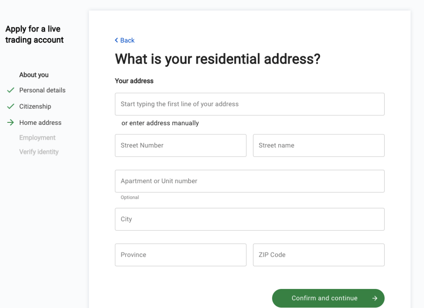Go back using the Back link
The image size is (424, 308).
(126, 40)
